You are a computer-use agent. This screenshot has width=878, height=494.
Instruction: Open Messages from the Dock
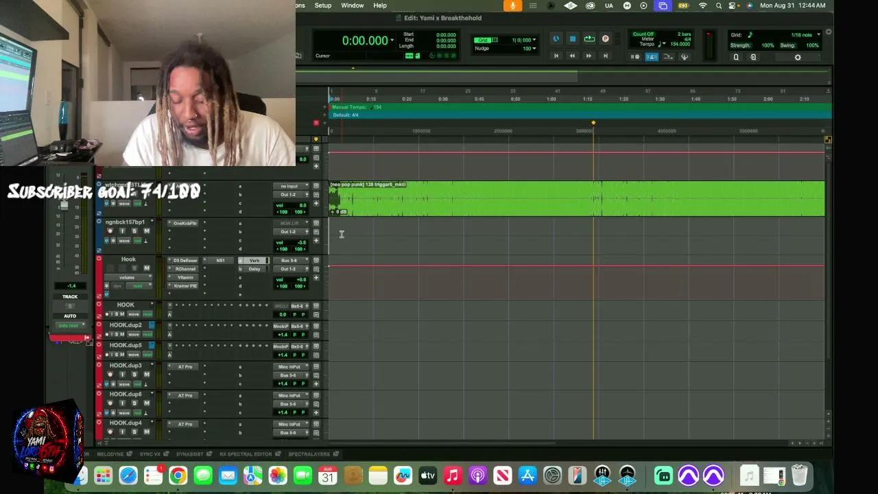(x=203, y=475)
